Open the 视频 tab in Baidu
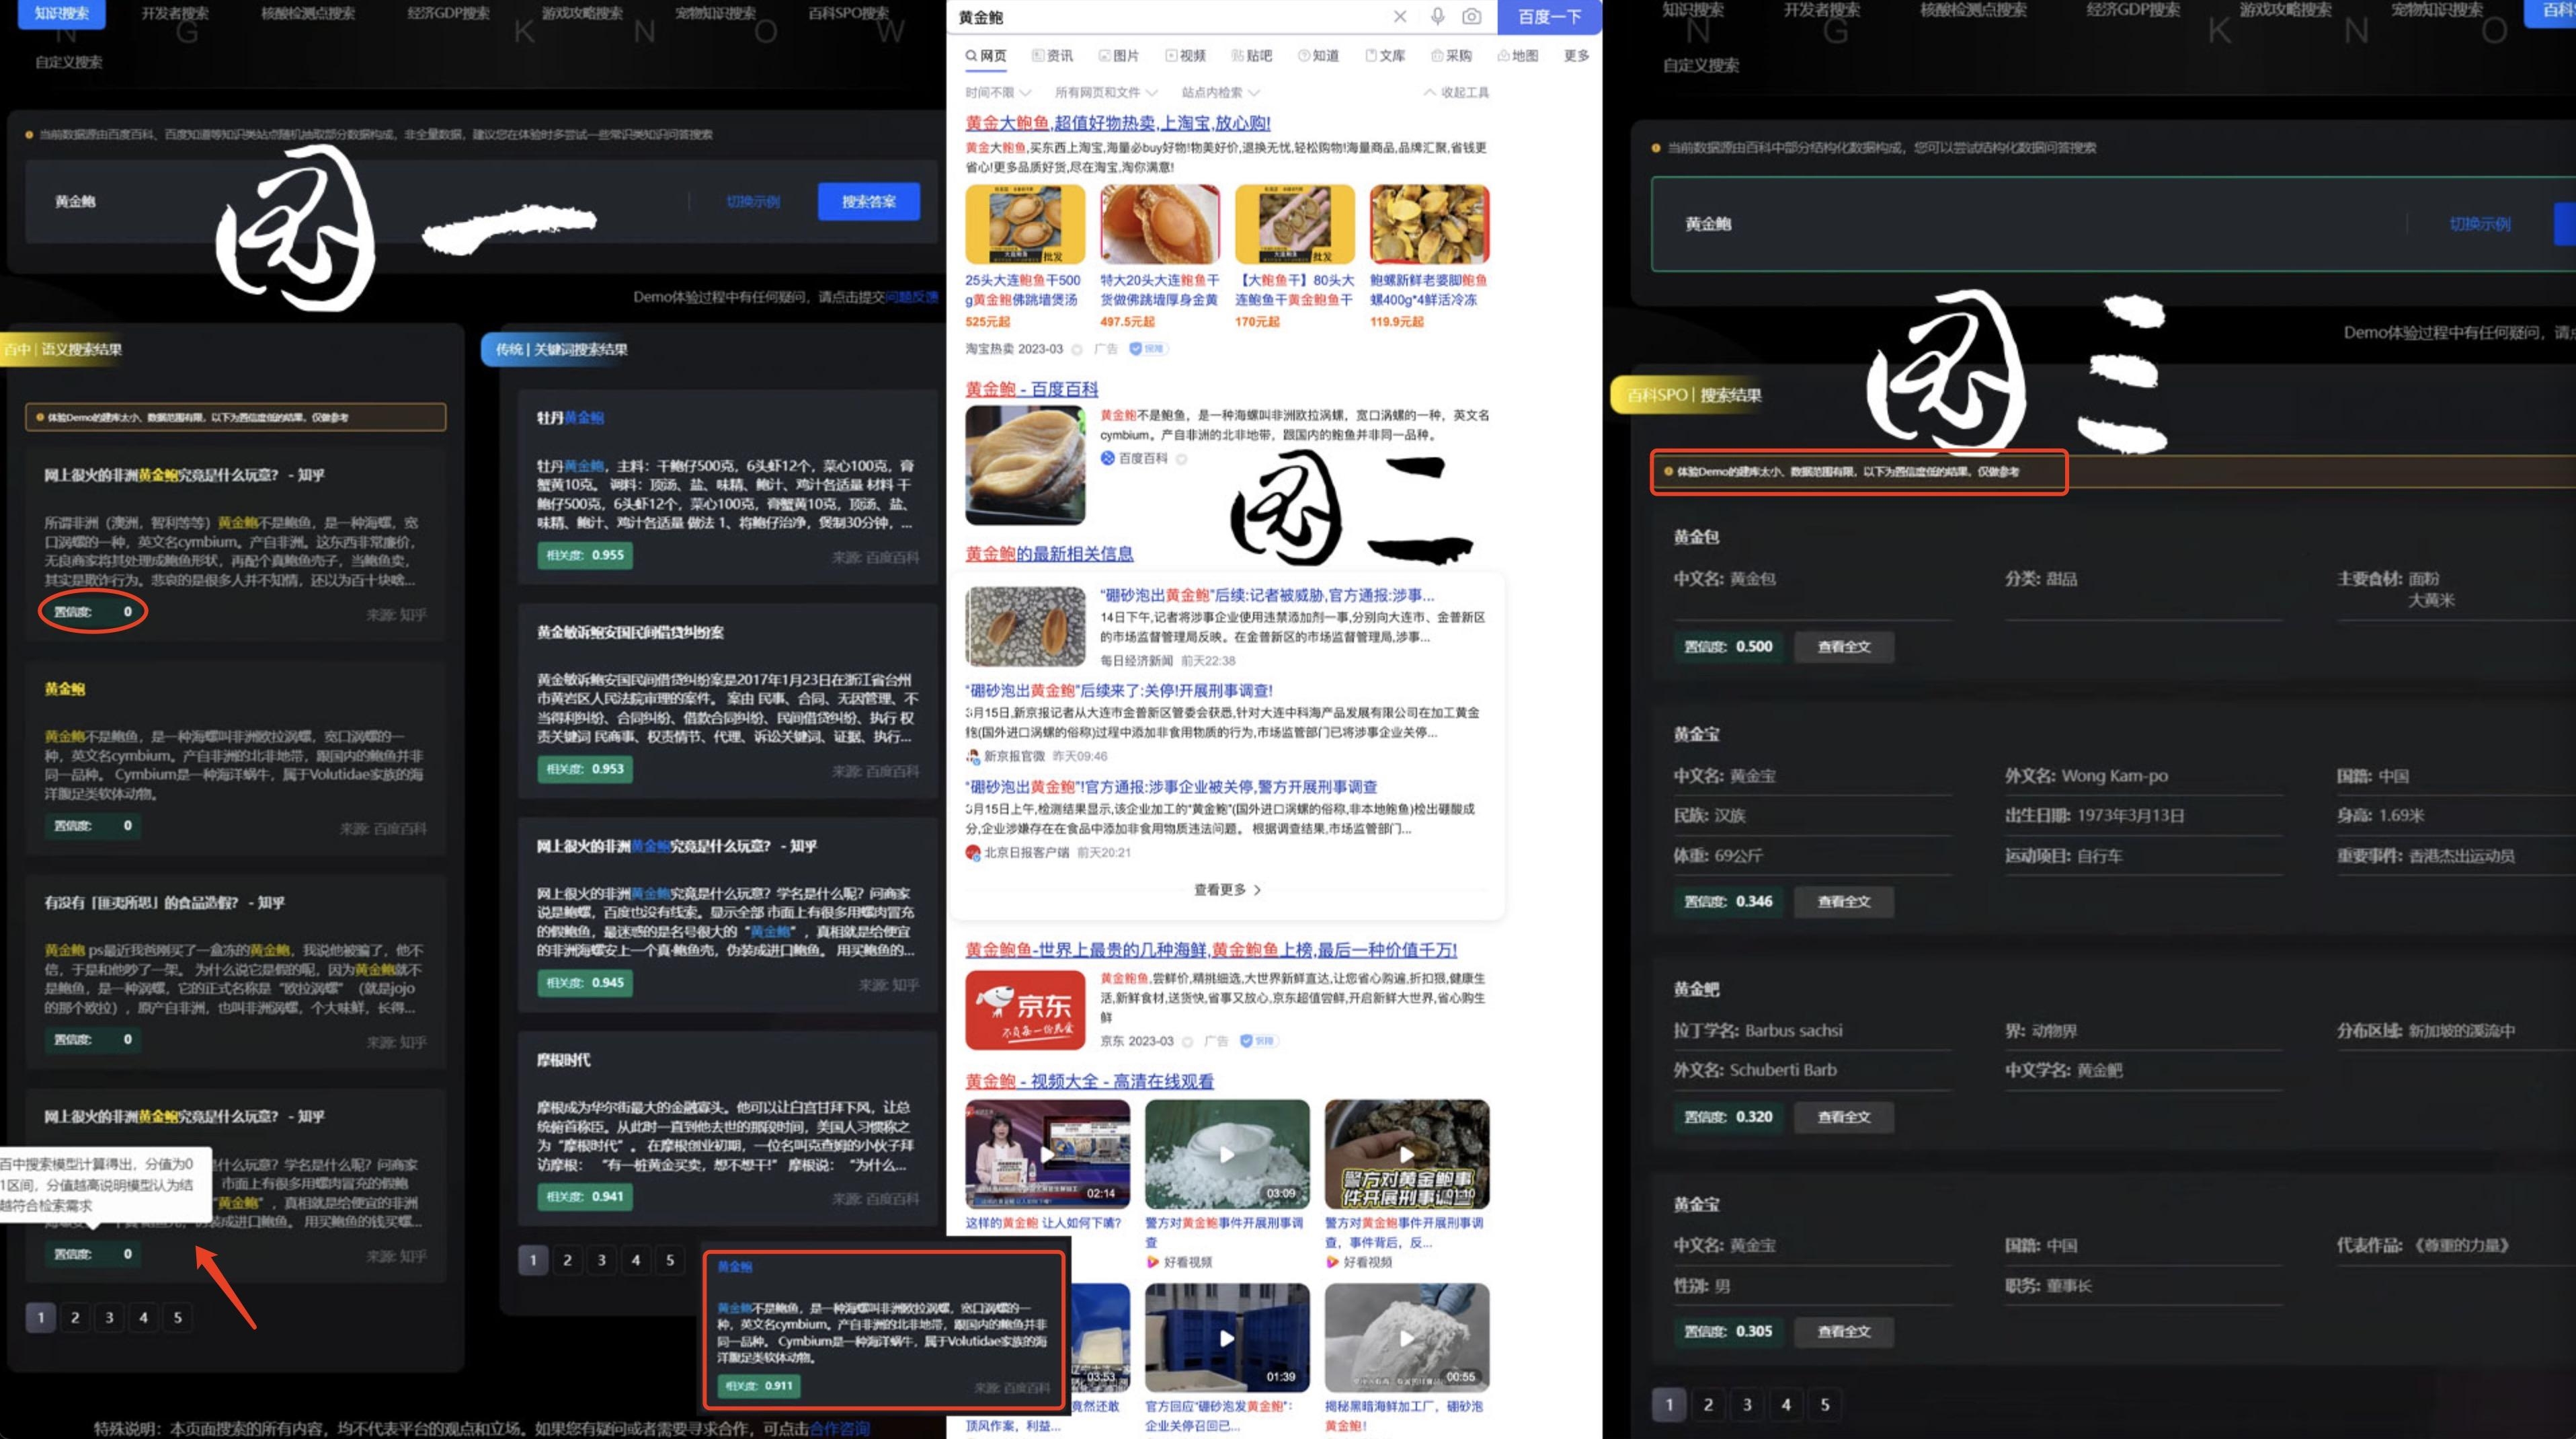Viewport: 2576px width, 1439px height. [1185, 56]
